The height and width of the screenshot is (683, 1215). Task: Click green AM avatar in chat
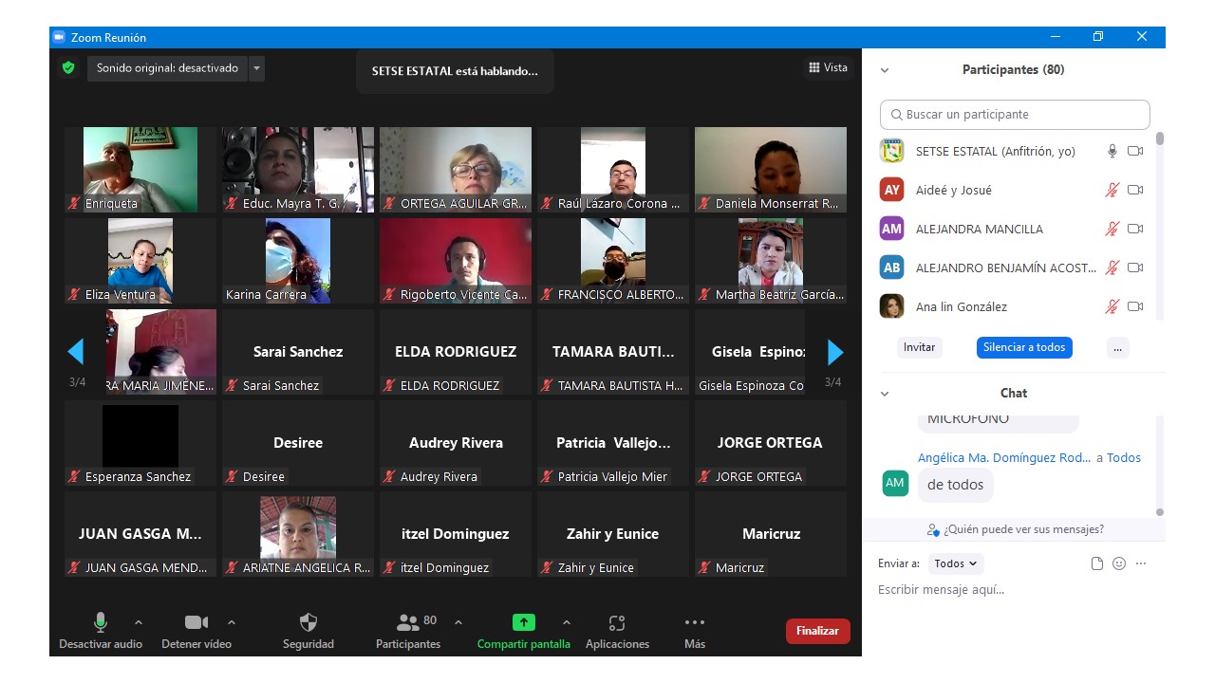coord(895,483)
